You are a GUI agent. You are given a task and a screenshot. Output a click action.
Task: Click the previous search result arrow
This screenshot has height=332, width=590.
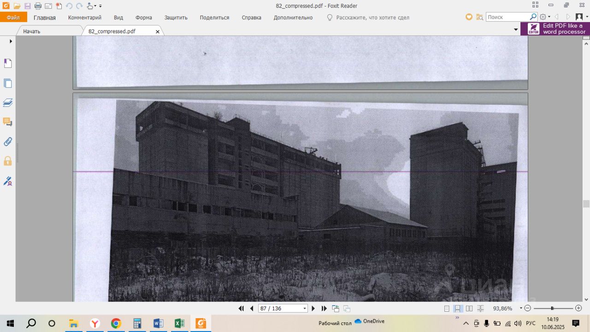tap(556, 17)
